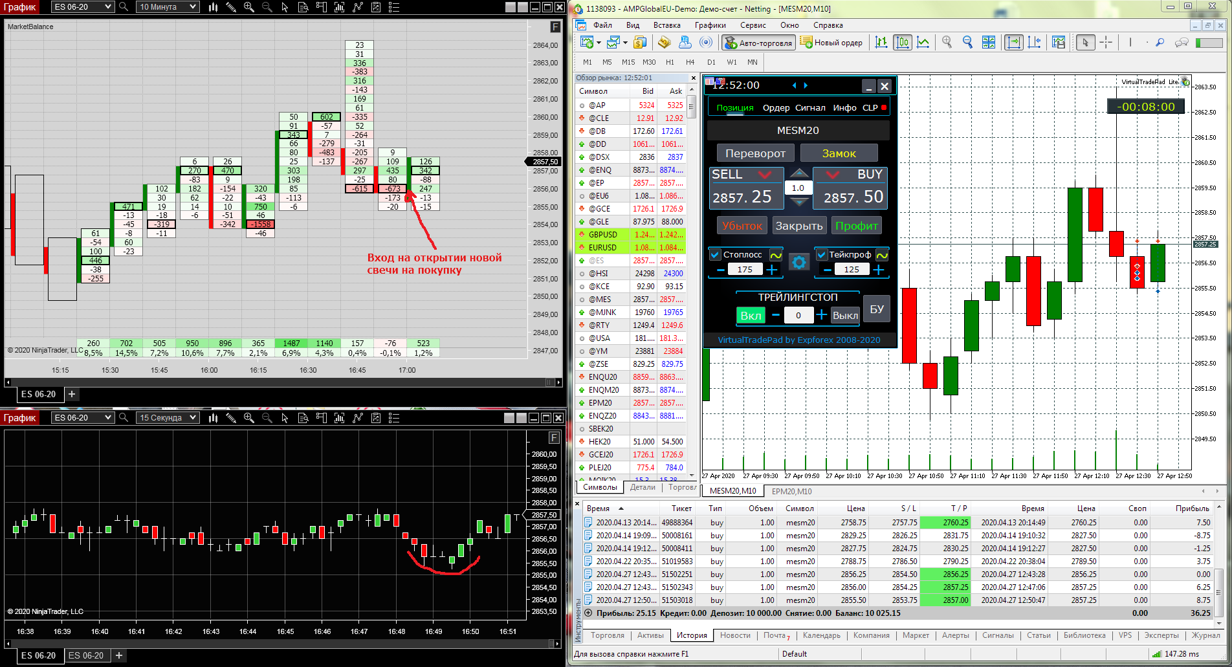
Task: Open instrument dropdown in bottom 15-second chart
Action: coord(82,418)
